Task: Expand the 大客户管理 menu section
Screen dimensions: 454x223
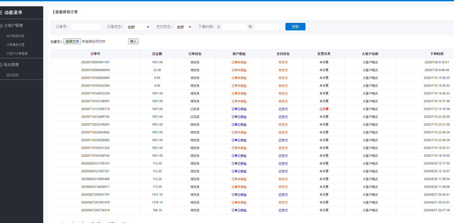Action: [14, 26]
